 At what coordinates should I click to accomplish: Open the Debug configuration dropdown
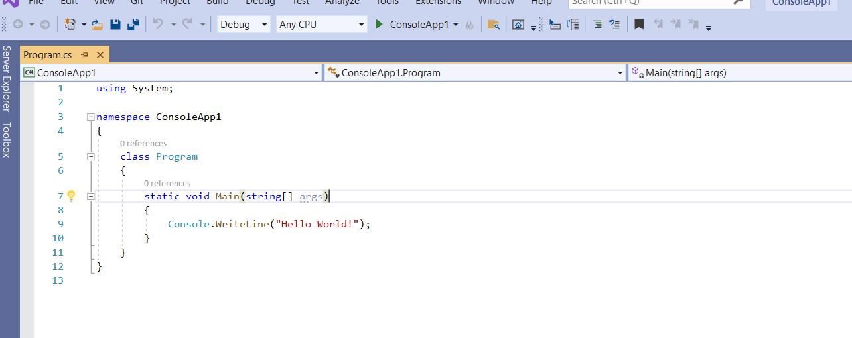[244, 25]
